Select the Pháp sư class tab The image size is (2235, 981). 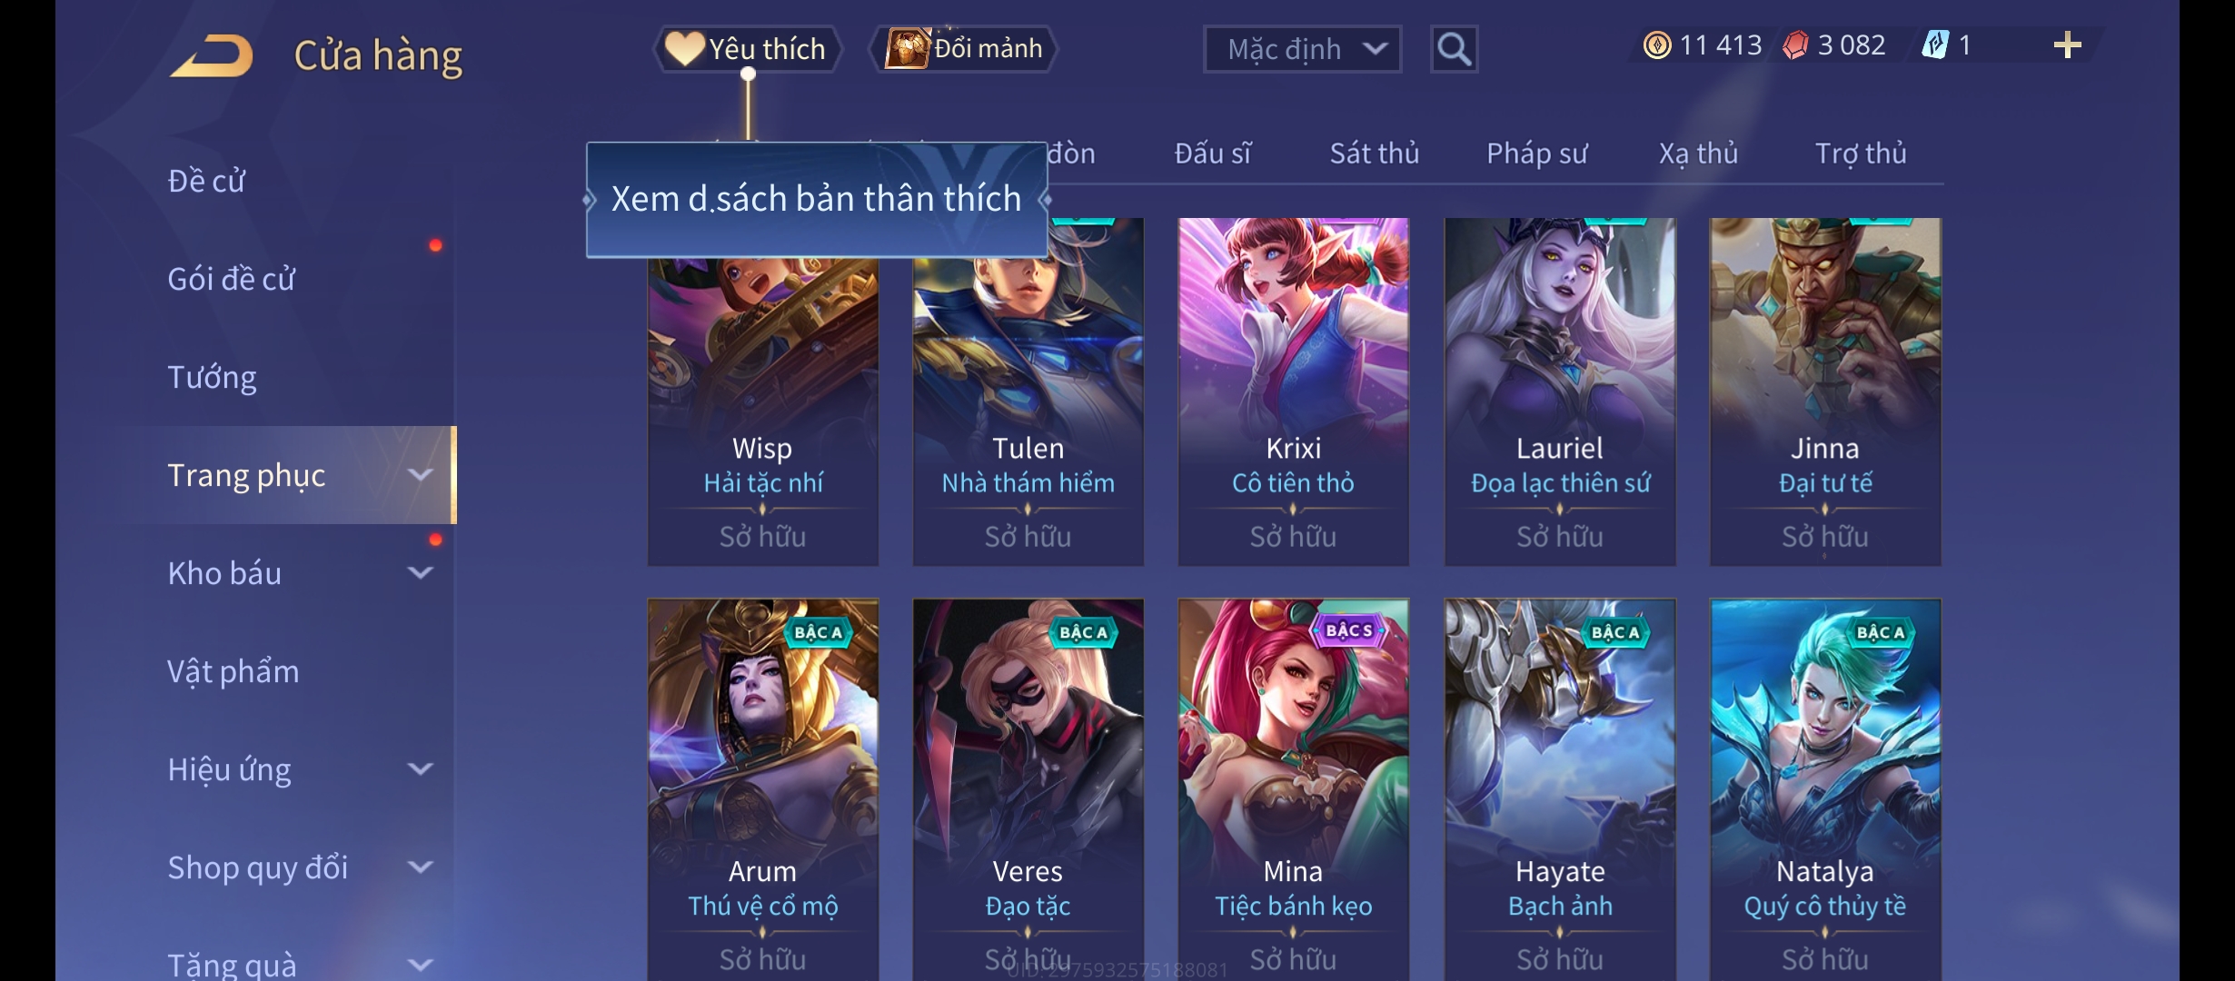pyautogui.click(x=1536, y=154)
